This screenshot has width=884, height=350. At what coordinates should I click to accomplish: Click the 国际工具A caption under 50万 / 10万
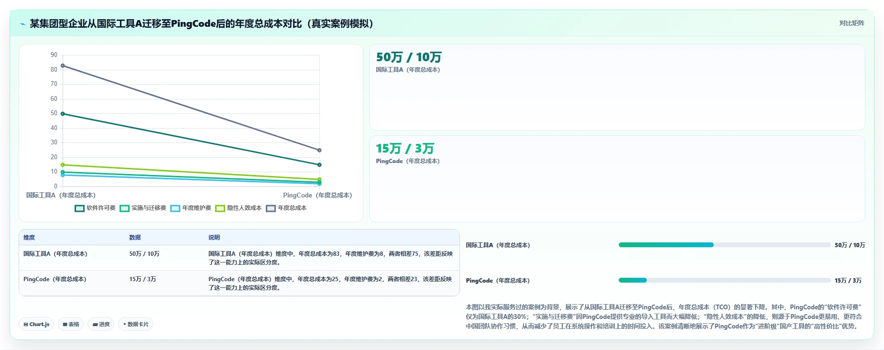[x=408, y=70]
